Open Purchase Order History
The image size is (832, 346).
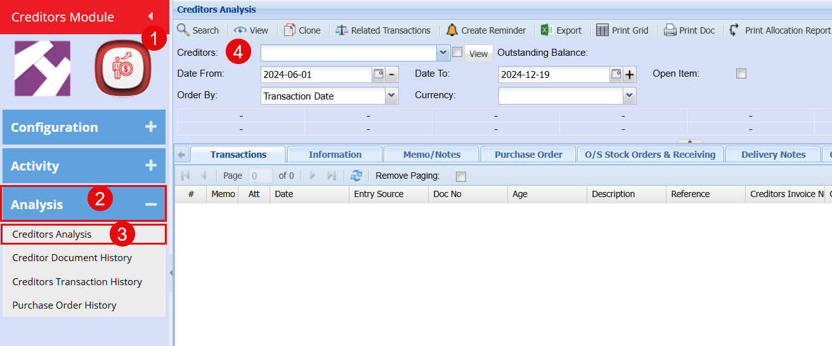[84, 305]
